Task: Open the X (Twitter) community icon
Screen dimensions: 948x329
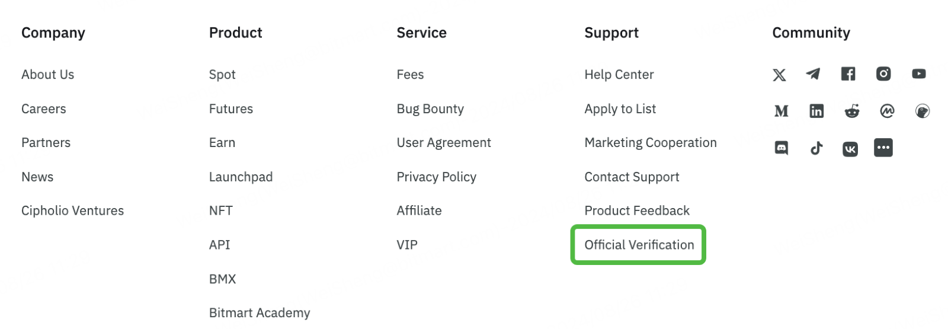Action: [x=779, y=75]
